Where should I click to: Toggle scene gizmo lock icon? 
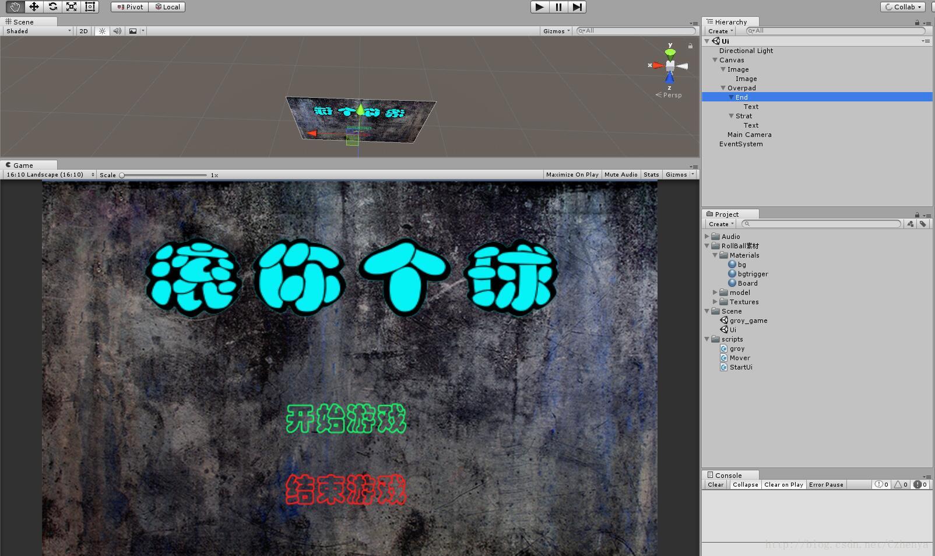tap(690, 45)
